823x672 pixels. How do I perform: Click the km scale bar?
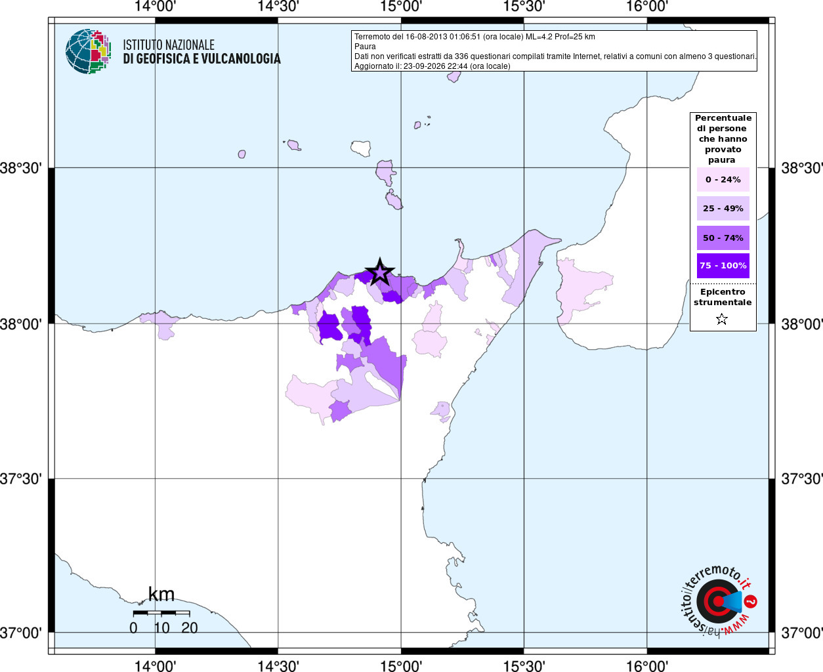(x=161, y=613)
